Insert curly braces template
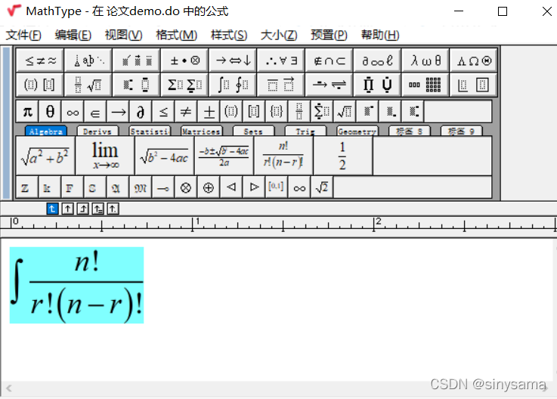This screenshot has height=399, width=557. (277, 112)
